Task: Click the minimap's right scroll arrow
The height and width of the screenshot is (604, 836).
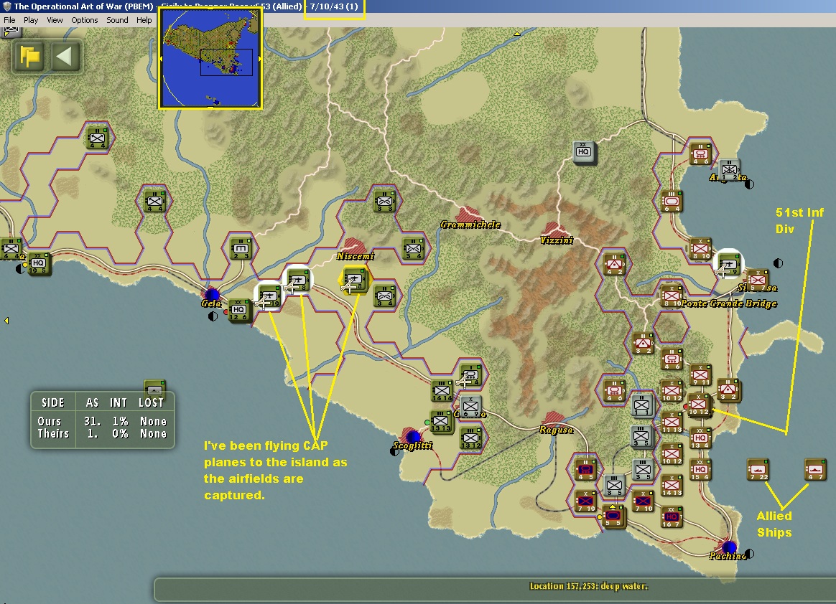Action: coord(260,59)
